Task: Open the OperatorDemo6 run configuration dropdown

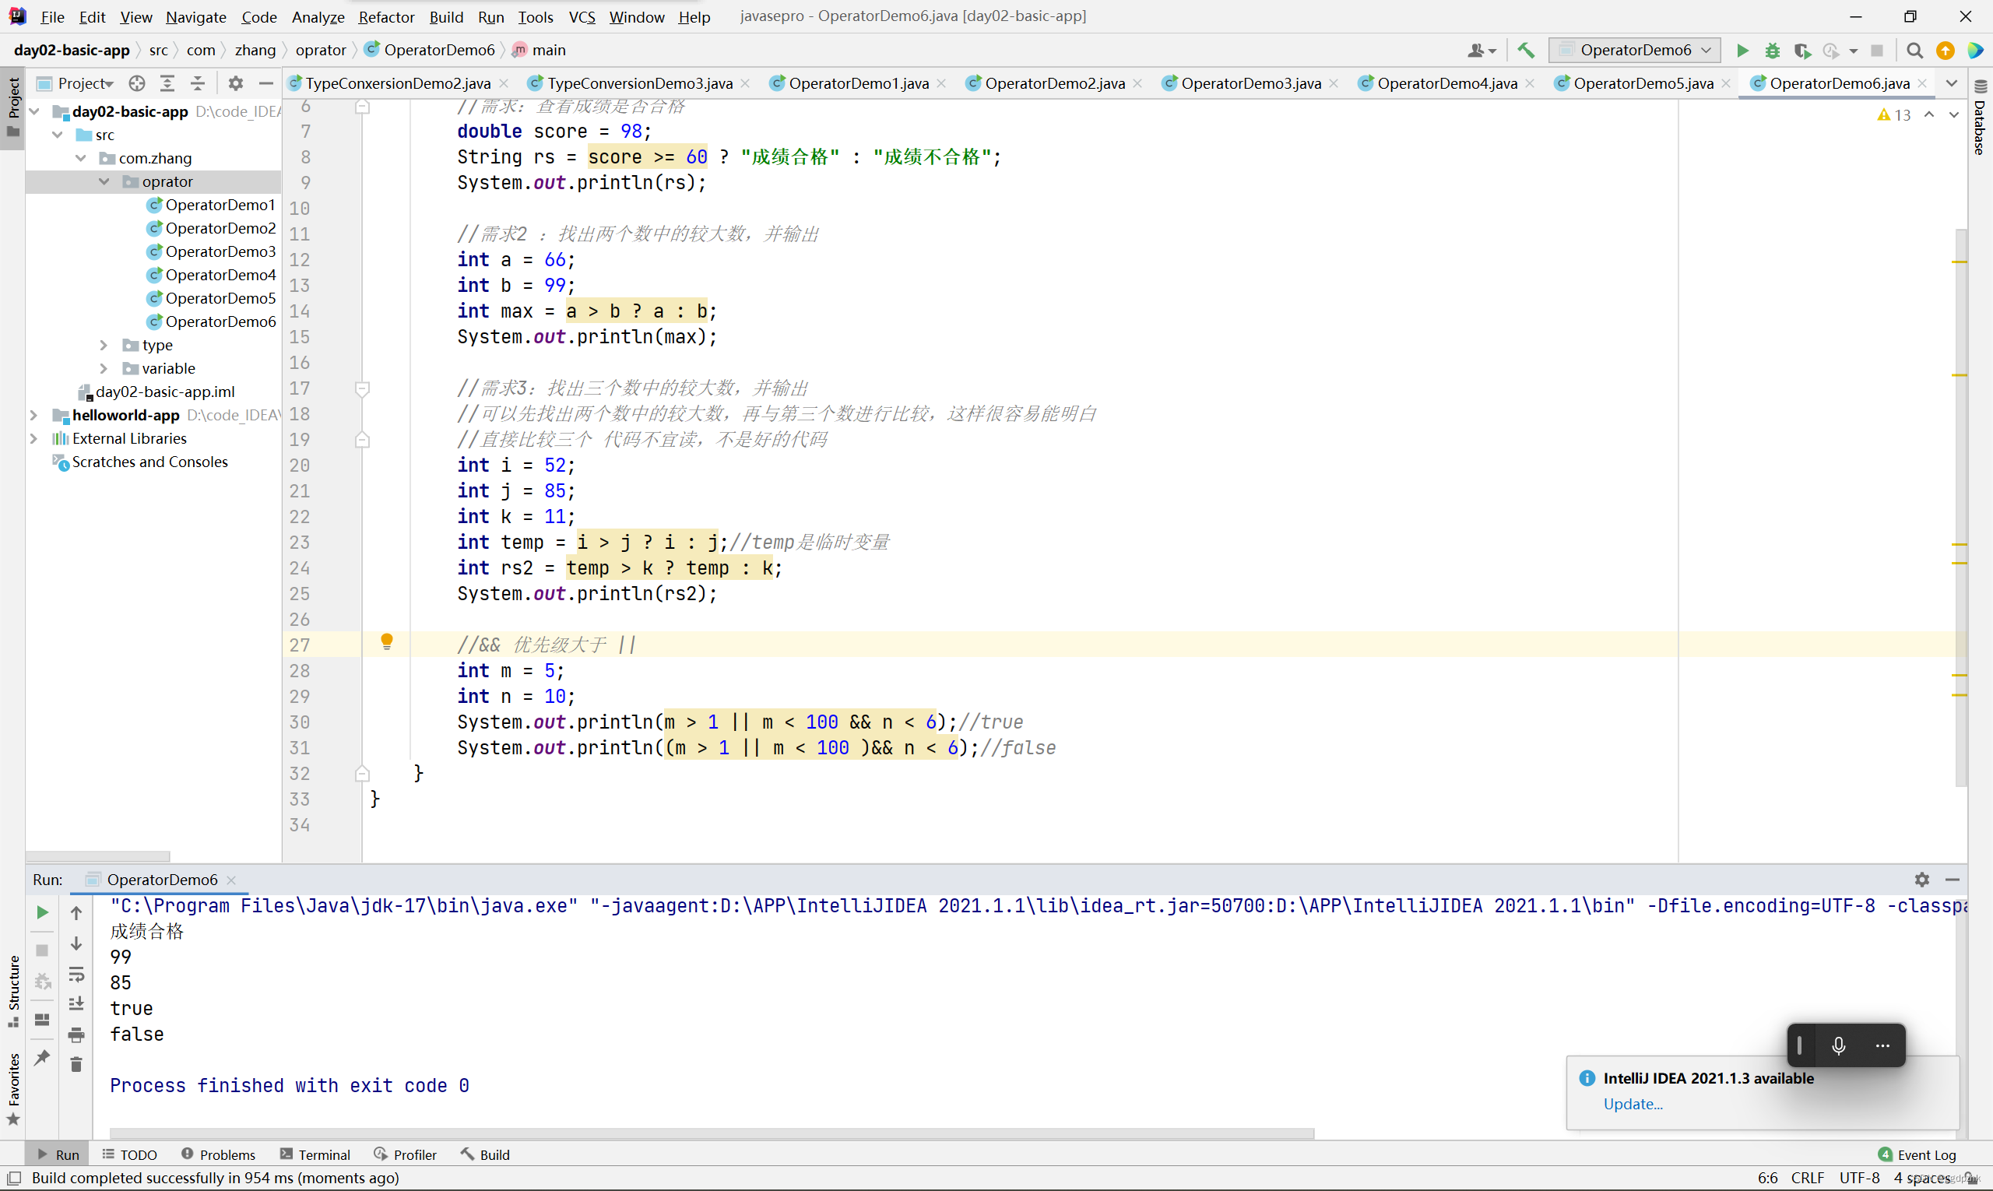Action: coord(1634,51)
